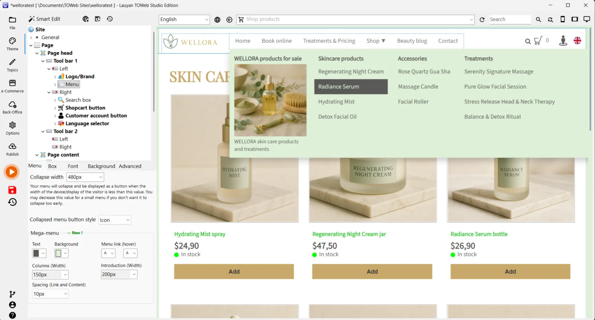Click Radiance Serum in mega-menu

pyautogui.click(x=351, y=87)
